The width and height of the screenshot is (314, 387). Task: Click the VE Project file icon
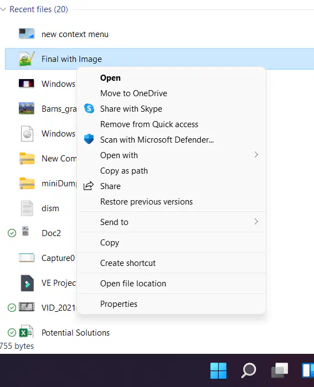27,283
